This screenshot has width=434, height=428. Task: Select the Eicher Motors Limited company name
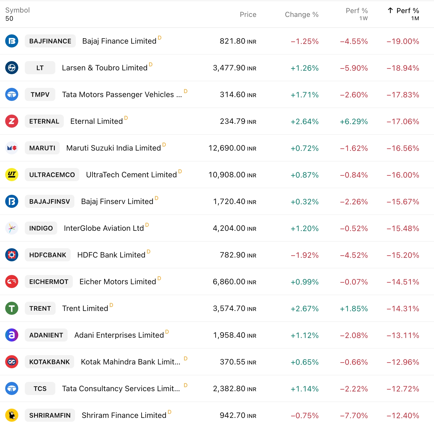tap(118, 282)
